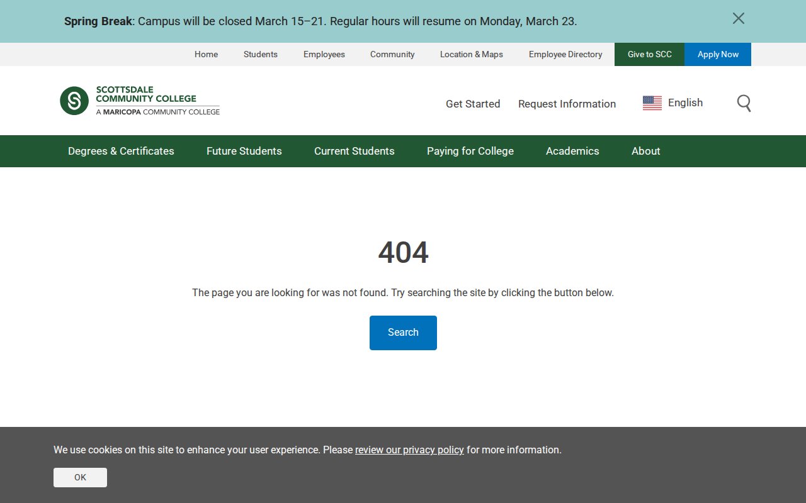Click the Scottsdale Community College logo
Screen dimensions: 806x503
140,101
